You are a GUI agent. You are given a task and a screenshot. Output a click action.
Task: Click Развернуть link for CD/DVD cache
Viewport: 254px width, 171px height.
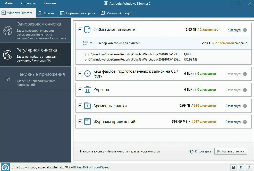point(233,74)
